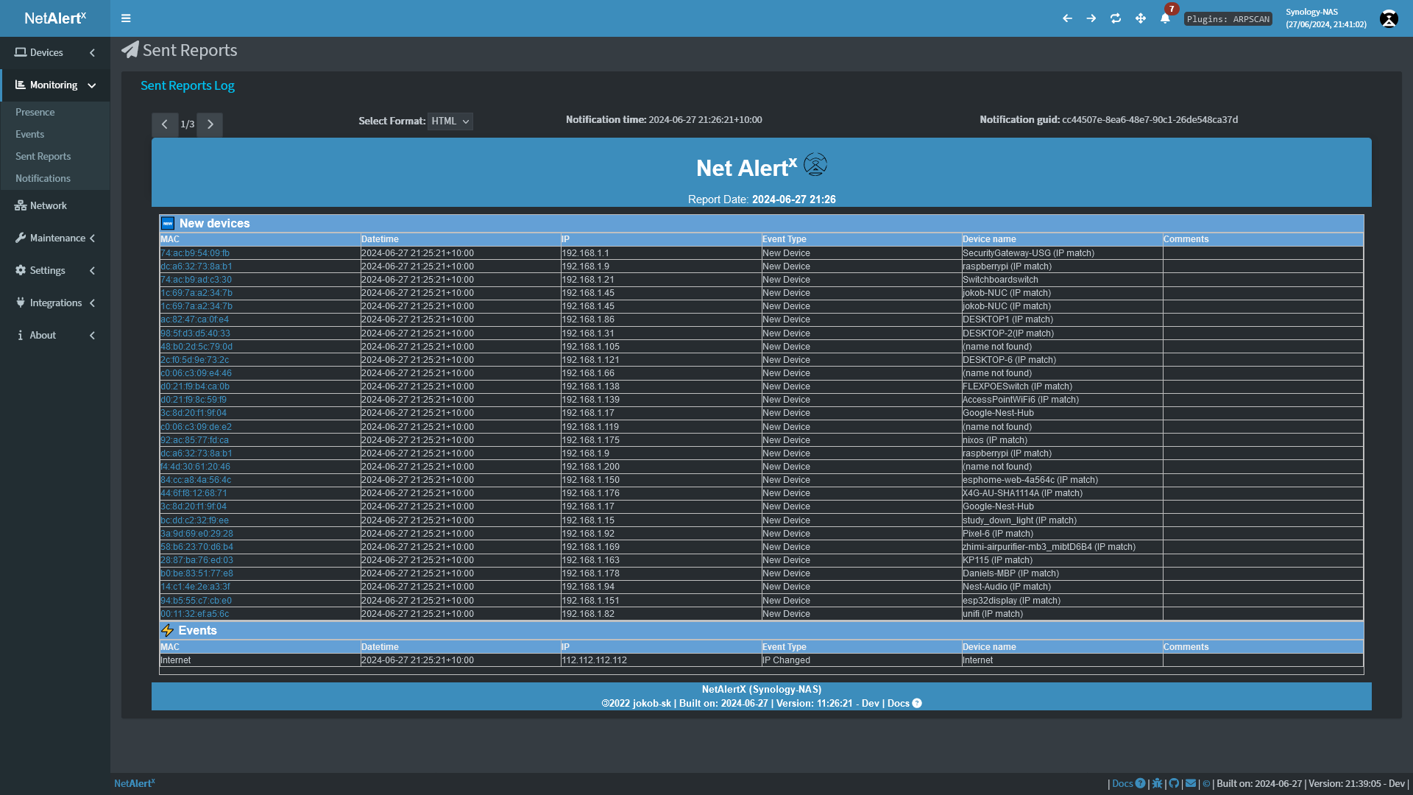
Task: Click the bug report icon in footer
Action: (1157, 783)
